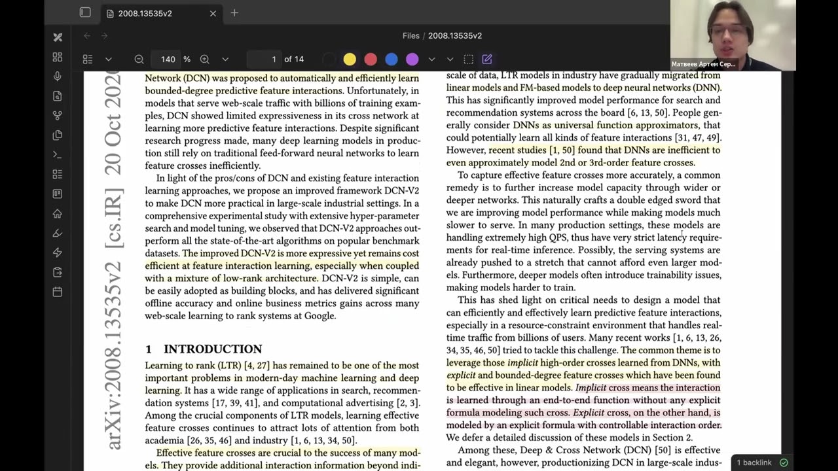This screenshot has height=471, width=838.
Task: Open the lightning bolt ribbon icon
Action: [x=58, y=253]
